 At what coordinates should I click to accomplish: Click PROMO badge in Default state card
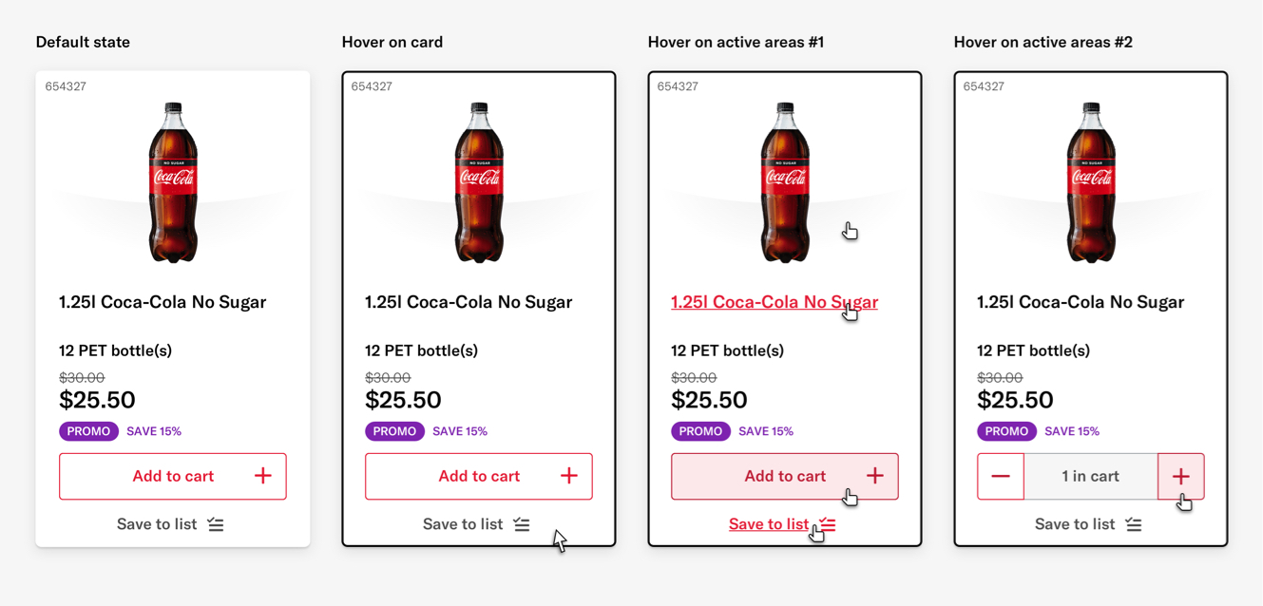pos(89,431)
